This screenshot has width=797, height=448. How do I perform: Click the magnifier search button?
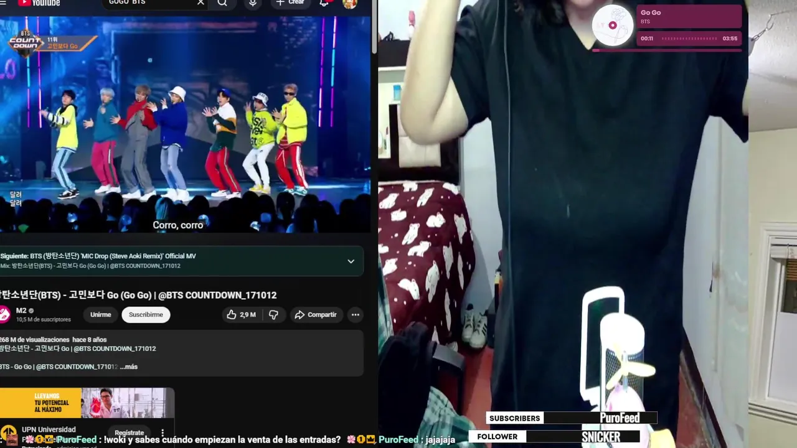(222, 3)
